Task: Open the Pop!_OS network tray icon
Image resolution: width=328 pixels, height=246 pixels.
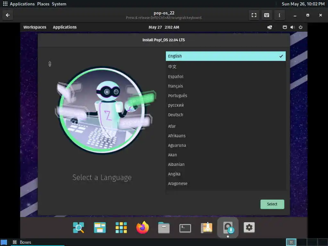Action: 285,27
